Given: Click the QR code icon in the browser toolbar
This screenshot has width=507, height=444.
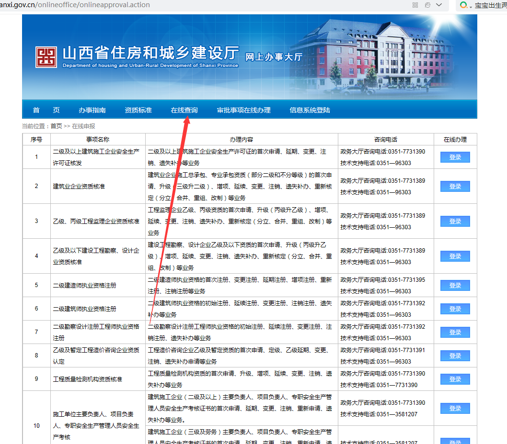Looking at the screenshot, I should [x=415, y=5].
